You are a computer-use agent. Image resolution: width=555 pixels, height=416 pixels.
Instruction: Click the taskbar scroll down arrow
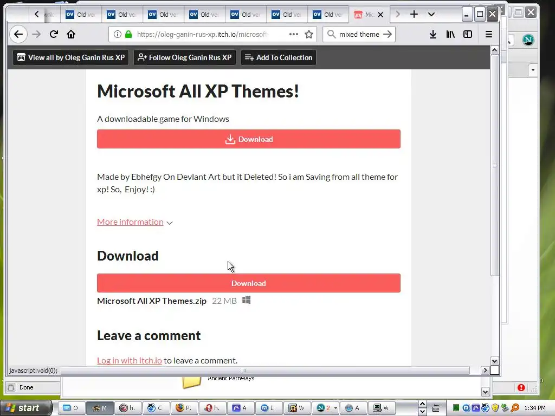click(422, 412)
